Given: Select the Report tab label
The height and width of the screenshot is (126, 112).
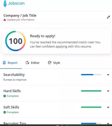Looking at the screenshot, I should pos(13,63).
